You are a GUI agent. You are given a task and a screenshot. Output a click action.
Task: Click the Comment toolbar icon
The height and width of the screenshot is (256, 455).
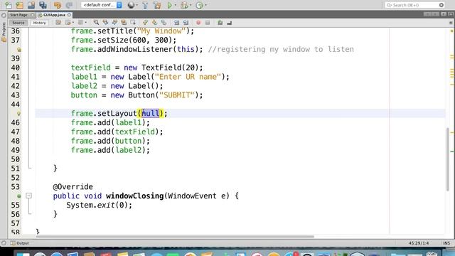(220, 23)
